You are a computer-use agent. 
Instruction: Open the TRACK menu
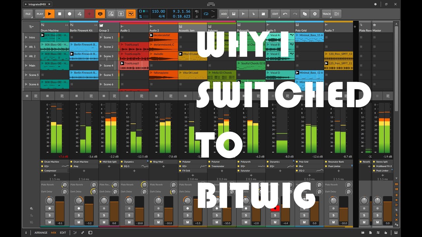coord(327,14)
